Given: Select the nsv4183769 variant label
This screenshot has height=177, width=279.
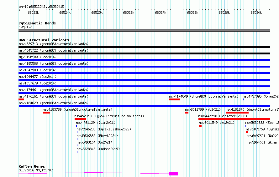Looking at the screenshot, I should 77,109.
